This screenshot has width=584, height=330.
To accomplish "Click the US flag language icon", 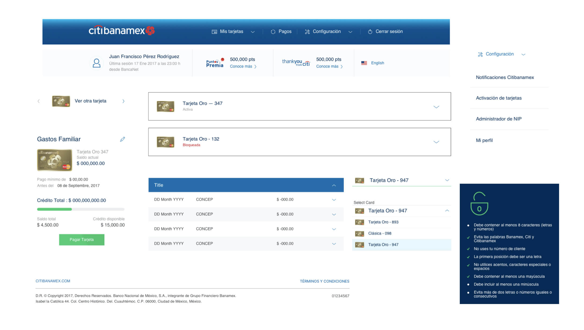I will pyautogui.click(x=364, y=63).
